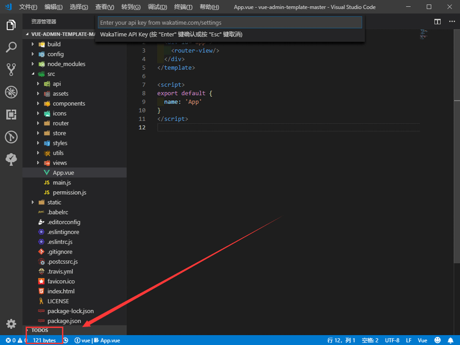
Task: Open favicon.ico in the file tree
Action: click(x=75, y=281)
